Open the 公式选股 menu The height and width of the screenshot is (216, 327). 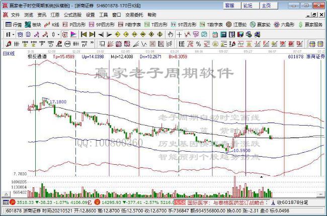click(72, 15)
